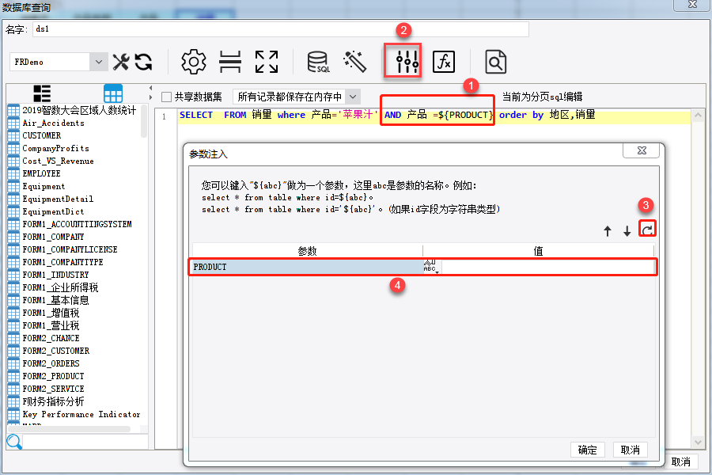
Task: Click the search magnifier below table list
Action: pos(14,442)
